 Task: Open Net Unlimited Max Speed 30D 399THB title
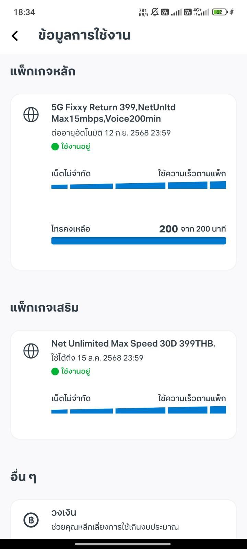pyautogui.click(x=133, y=343)
